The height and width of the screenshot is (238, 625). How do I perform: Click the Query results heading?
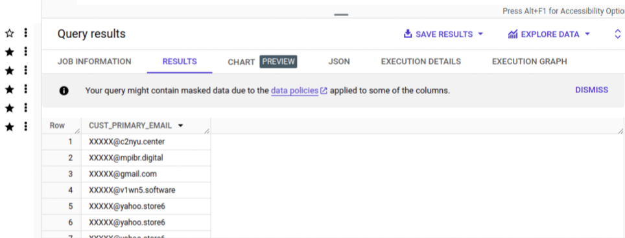(x=91, y=34)
